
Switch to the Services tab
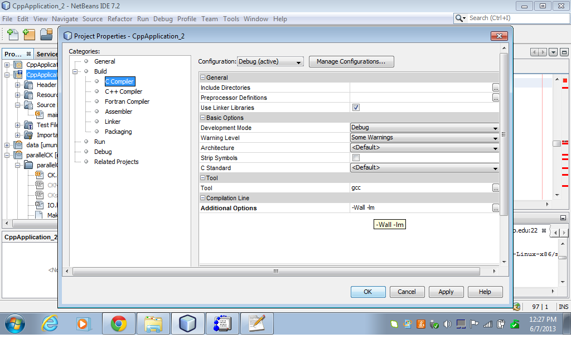tap(47, 54)
